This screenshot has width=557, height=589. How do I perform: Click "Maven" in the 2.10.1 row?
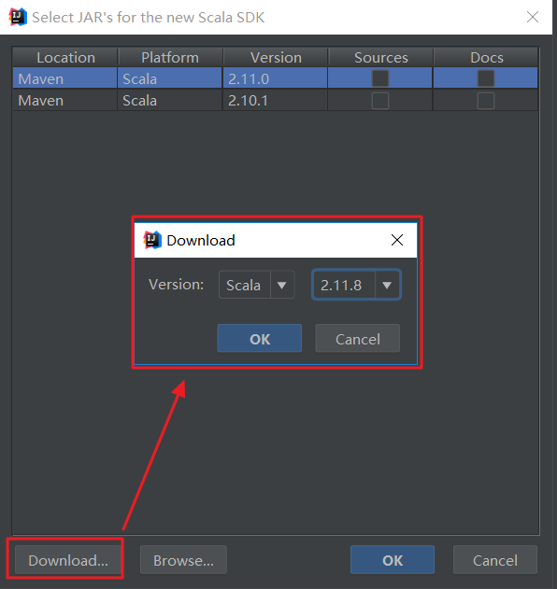tap(41, 101)
